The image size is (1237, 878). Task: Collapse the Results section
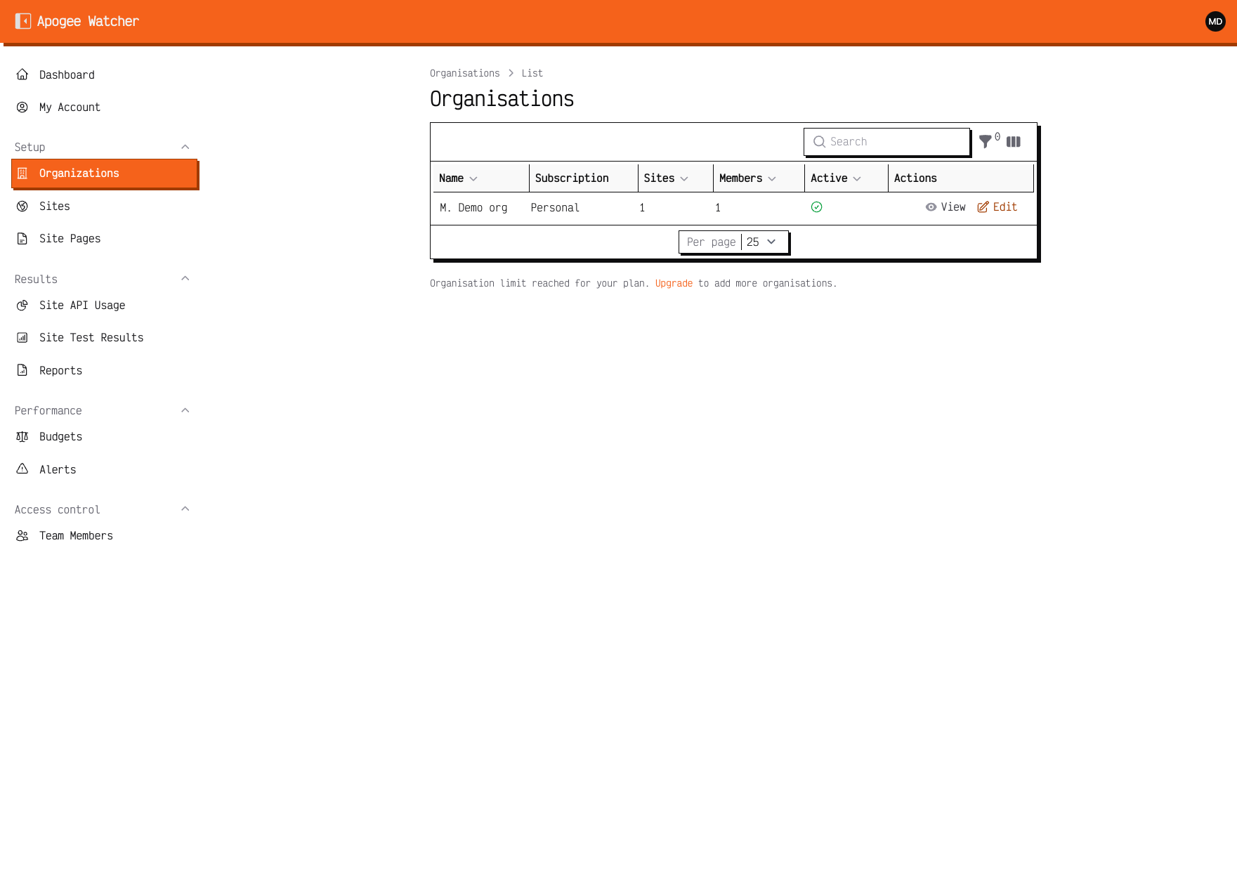(x=185, y=279)
